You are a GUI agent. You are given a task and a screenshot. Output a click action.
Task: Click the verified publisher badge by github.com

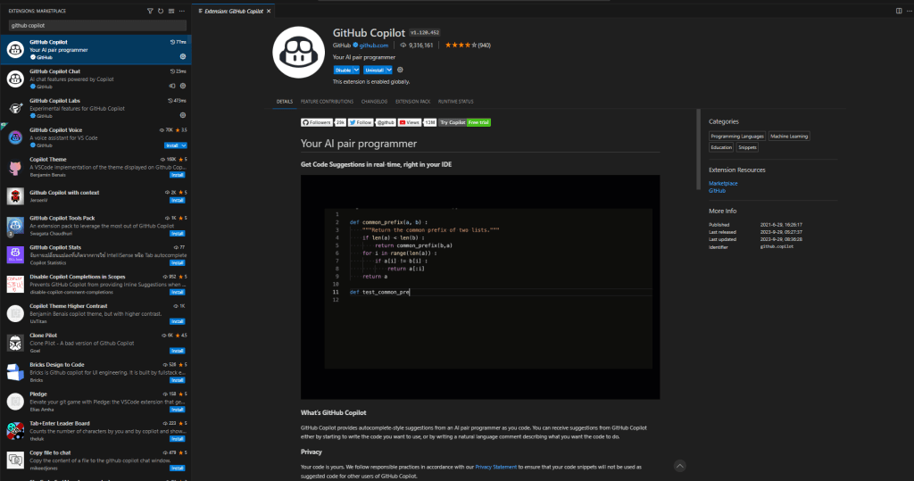[355, 45]
